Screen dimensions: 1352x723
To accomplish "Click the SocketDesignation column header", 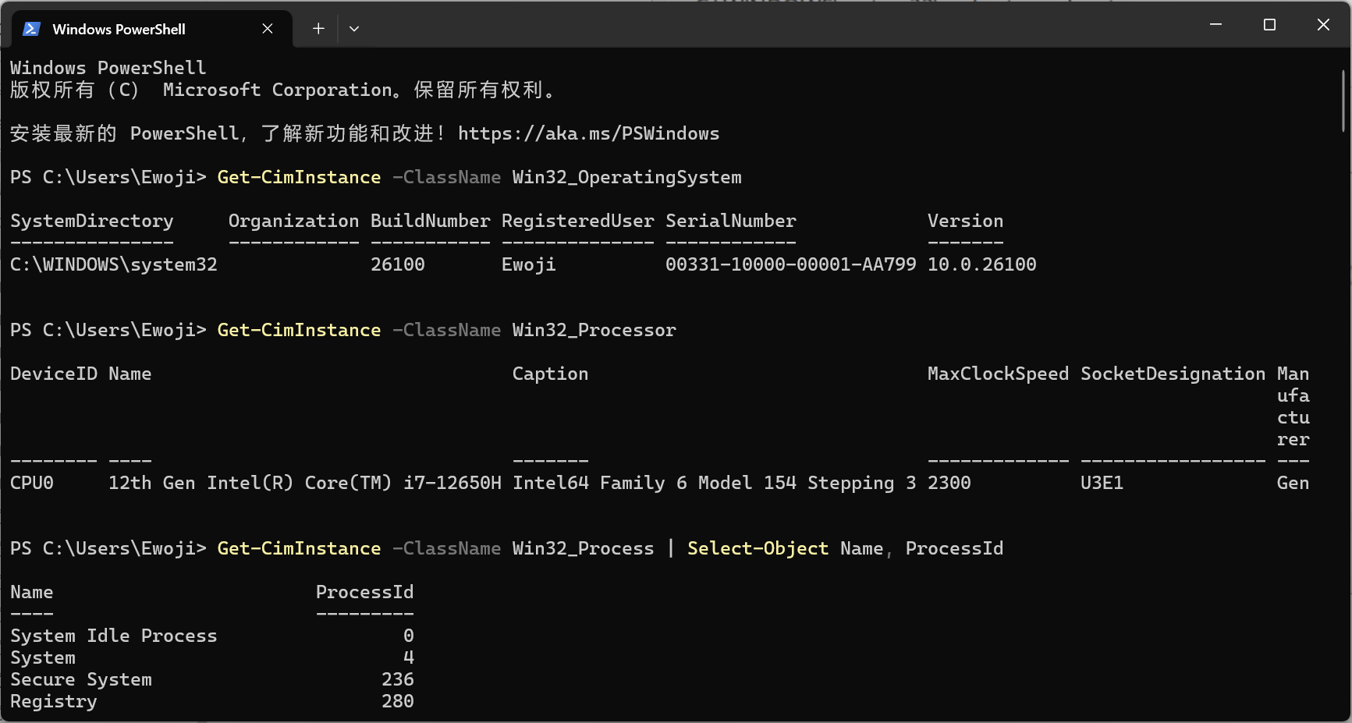I will tap(1173, 374).
